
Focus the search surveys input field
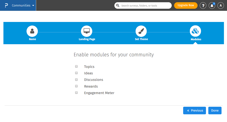pos(145,6)
